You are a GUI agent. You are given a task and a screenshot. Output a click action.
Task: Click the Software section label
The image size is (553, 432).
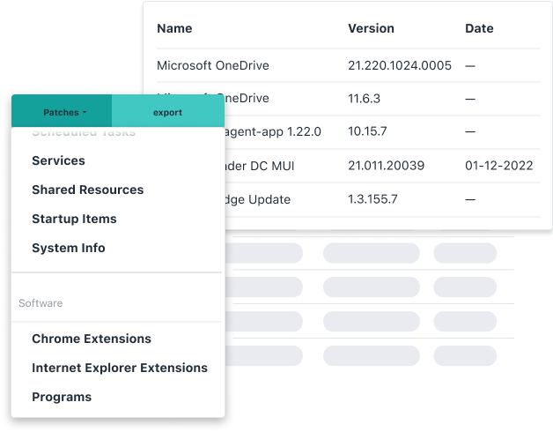click(x=41, y=303)
